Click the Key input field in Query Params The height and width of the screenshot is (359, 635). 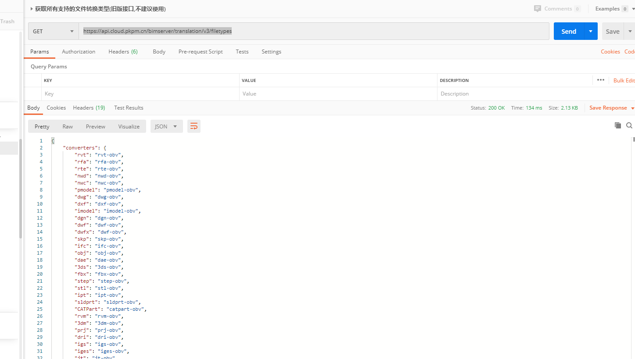[140, 94]
